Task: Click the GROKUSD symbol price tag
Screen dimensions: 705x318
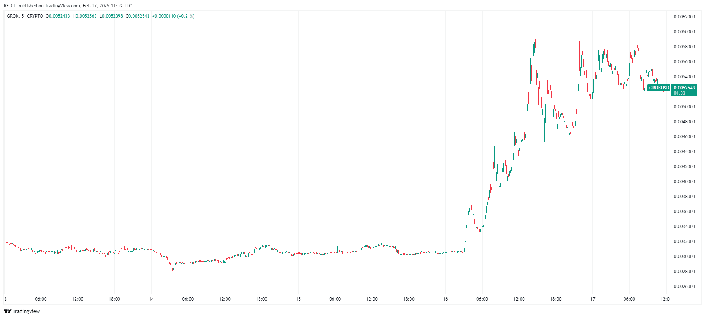Action: pos(659,88)
